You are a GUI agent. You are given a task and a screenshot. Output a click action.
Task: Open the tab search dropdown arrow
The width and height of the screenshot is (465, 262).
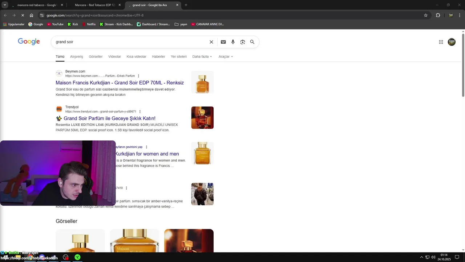[5, 5]
